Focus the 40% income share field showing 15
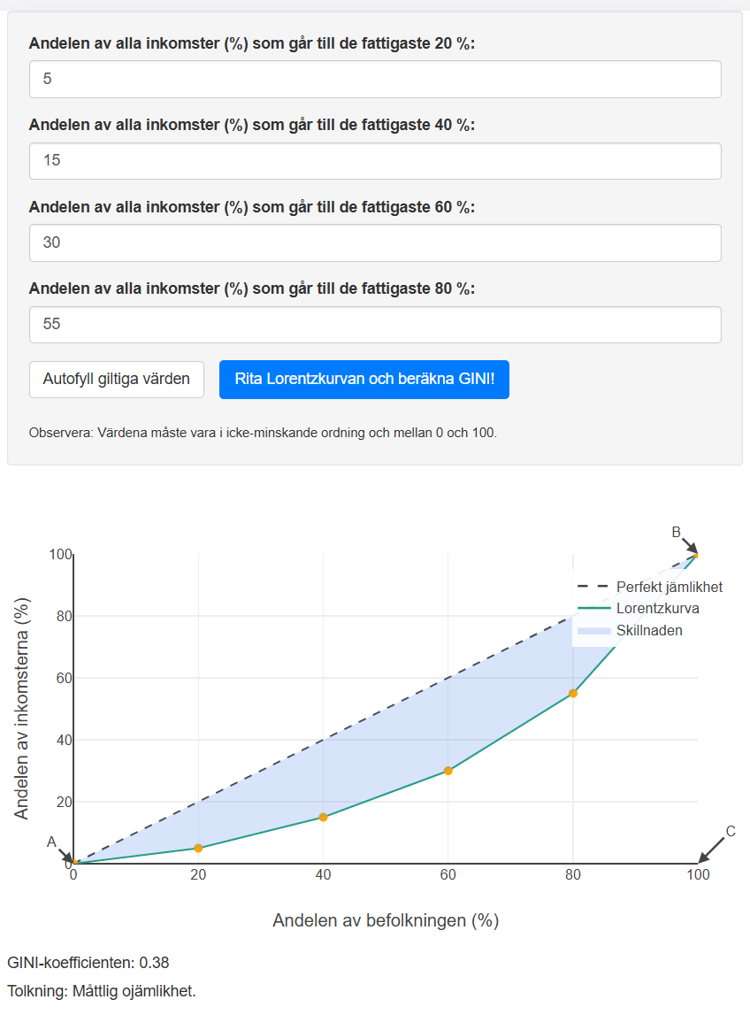750x1015 pixels. 375,160
